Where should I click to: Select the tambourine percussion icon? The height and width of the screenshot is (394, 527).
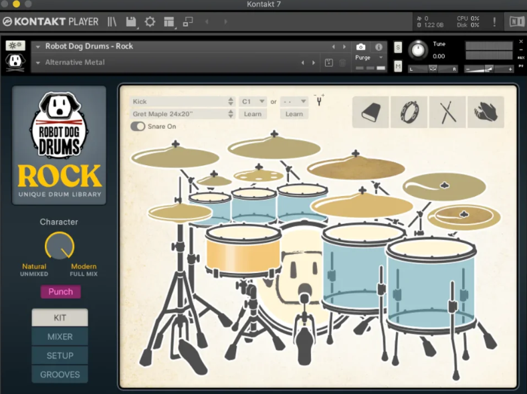click(409, 112)
